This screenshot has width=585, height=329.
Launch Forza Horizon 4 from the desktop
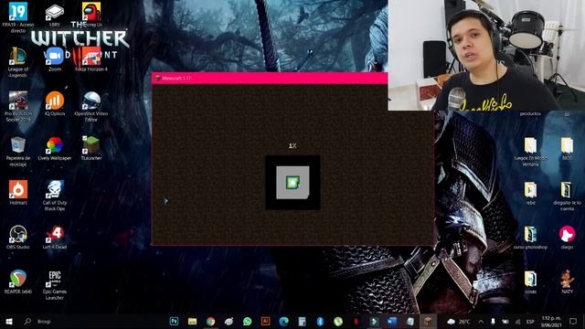click(91, 58)
